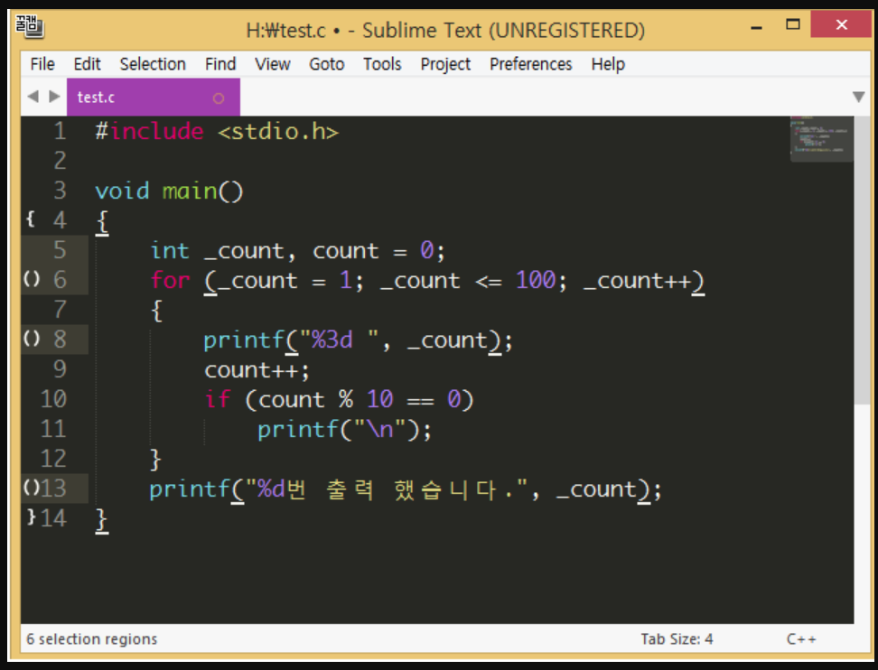This screenshot has width=878, height=670.
Task: Open the File menu
Action: (42, 64)
